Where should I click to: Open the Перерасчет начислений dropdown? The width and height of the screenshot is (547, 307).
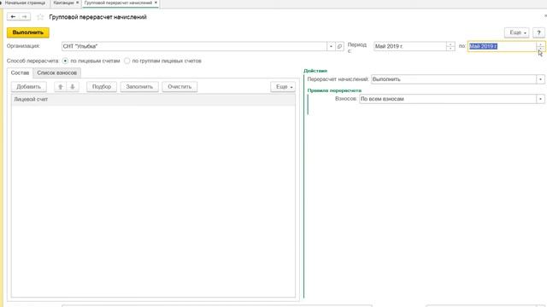(540, 79)
